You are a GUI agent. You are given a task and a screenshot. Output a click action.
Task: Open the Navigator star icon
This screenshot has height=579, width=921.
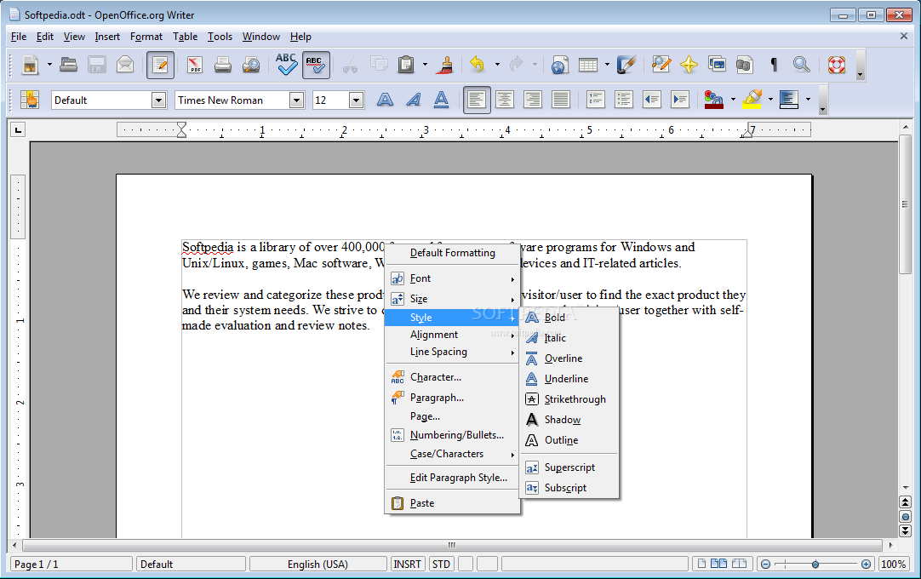[x=689, y=65]
